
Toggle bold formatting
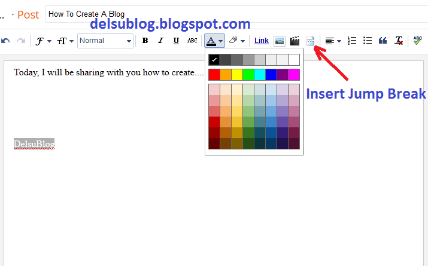click(145, 41)
